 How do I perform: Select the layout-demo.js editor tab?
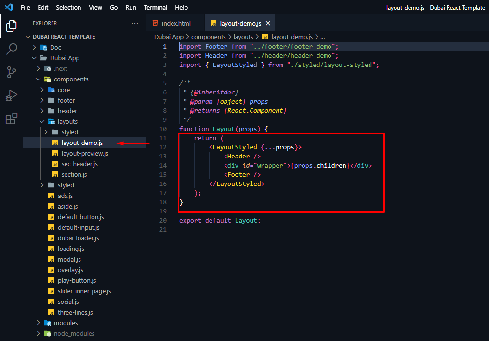240,23
